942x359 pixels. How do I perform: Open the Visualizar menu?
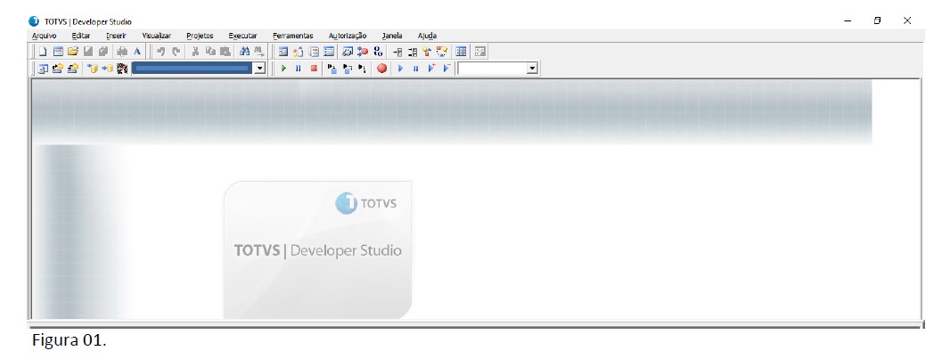pos(156,36)
